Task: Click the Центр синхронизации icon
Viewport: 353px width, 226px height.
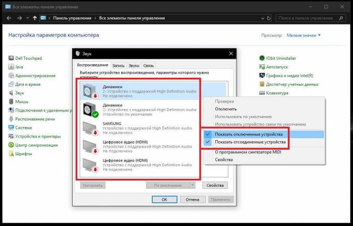Action: (11, 145)
